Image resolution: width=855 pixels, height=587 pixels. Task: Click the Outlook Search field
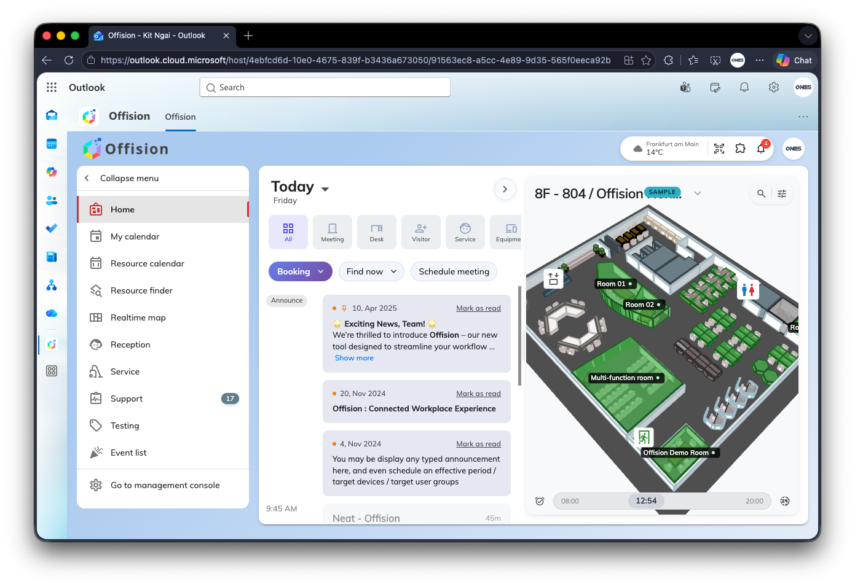coord(325,87)
